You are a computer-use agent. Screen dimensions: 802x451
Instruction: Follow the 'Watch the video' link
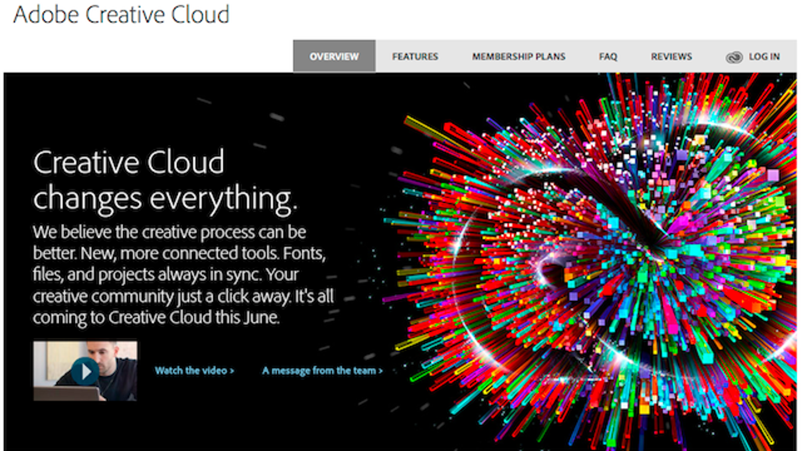194,371
